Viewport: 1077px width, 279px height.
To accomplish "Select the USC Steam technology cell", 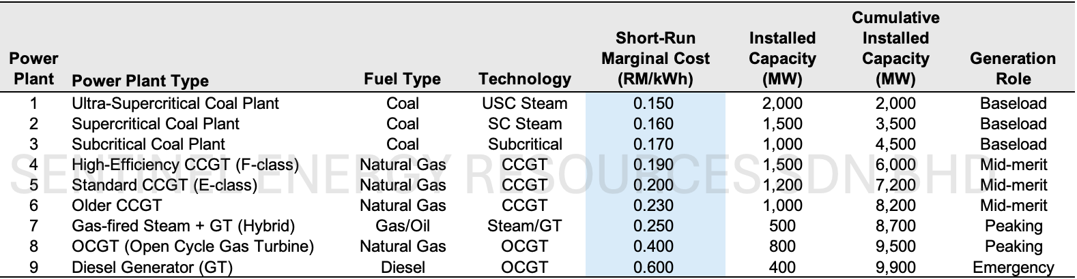I will tap(524, 104).
